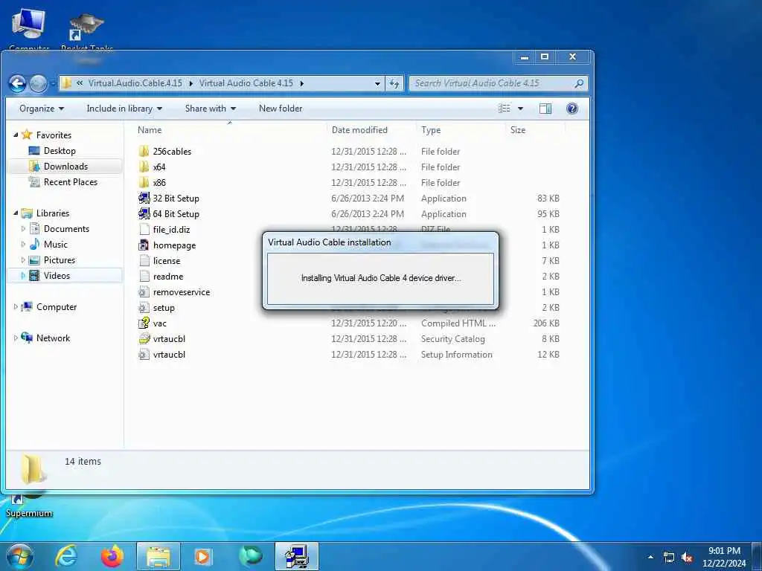Screen dimensions: 762x571
Task: Sort by the Date modified column header
Action: point(359,130)
